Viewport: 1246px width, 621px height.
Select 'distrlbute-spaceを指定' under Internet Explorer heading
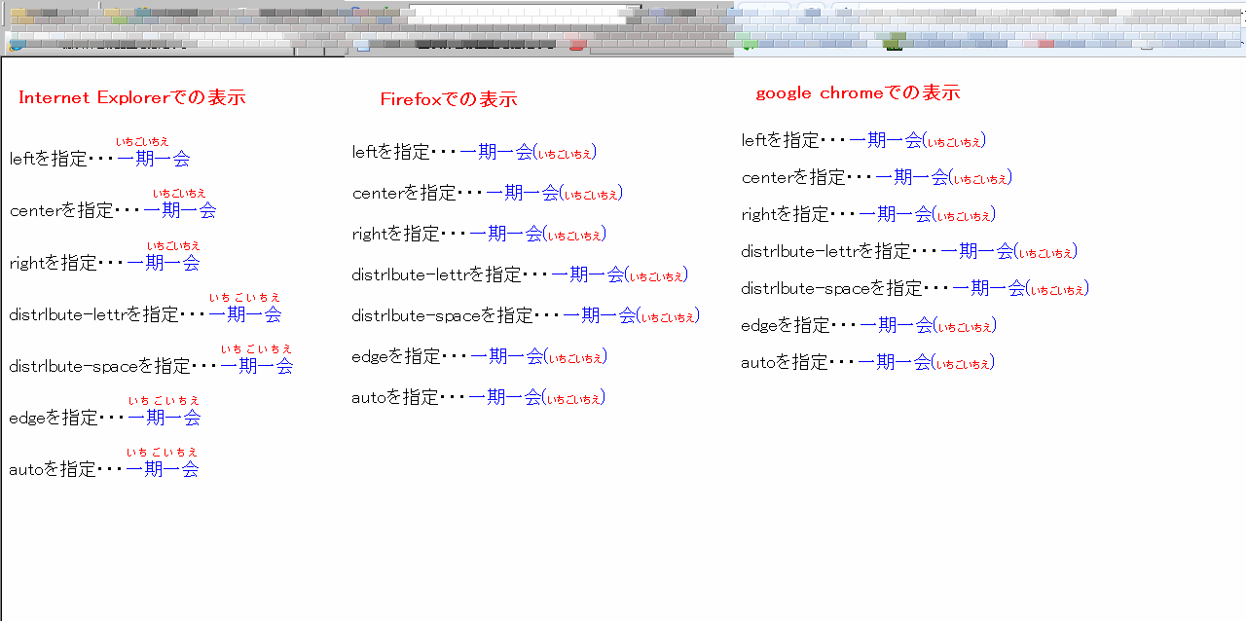[x=100, y=366]
